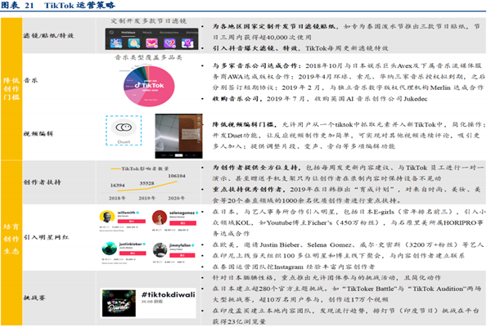Click the 滤镜/贴纸/特效 row label
Image resolution: width=491 pixels, height=327 pixels.
tap(48, 36)
